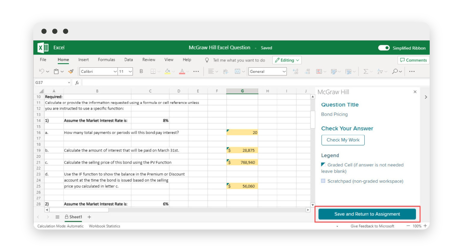Click the Paste clipboard icon
This screenshot has height=252, width=463.
[56, 71]
